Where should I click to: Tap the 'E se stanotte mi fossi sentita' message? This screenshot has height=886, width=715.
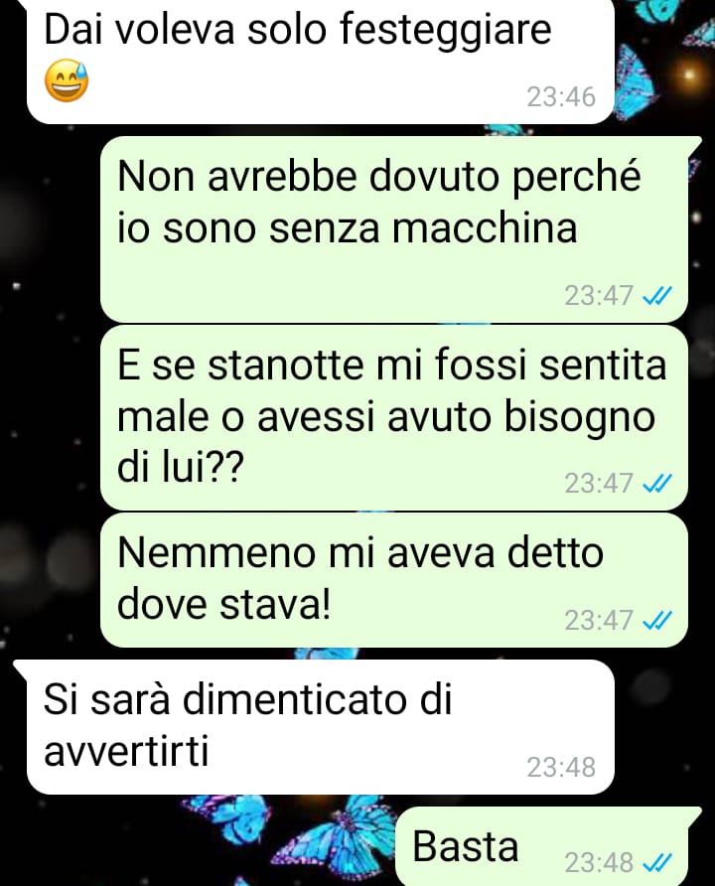(394, 417)
